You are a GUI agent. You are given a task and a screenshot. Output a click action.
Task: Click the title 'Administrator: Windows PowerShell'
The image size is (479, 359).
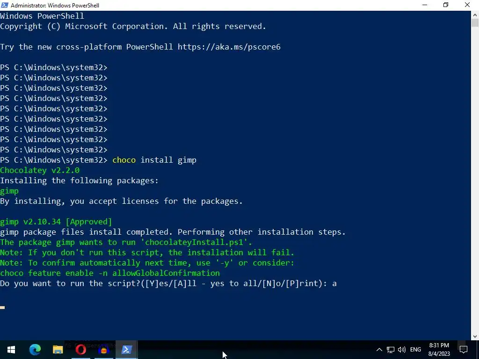(55, 5)
